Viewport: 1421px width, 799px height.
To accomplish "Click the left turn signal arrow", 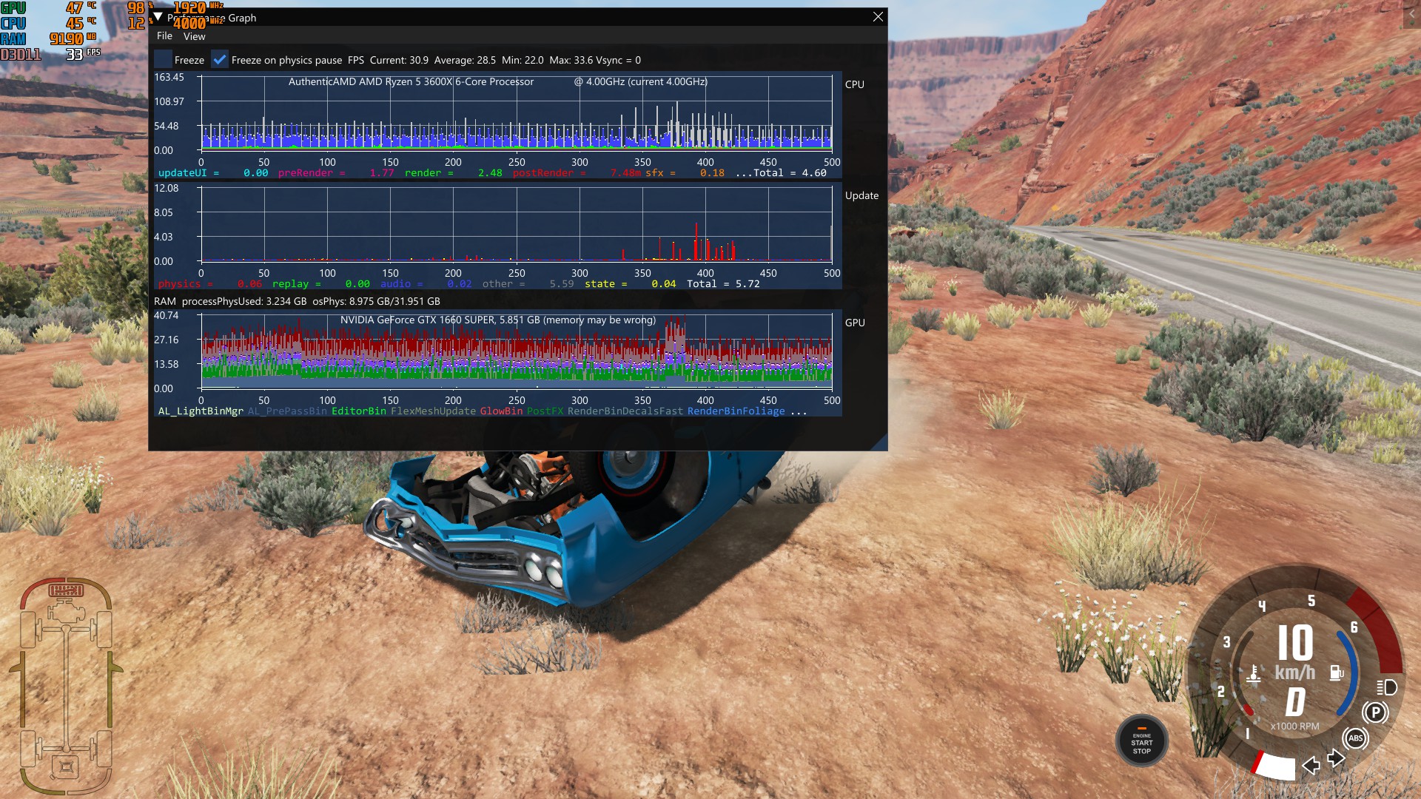I will pyautogui.click(x=1311, y=766).
